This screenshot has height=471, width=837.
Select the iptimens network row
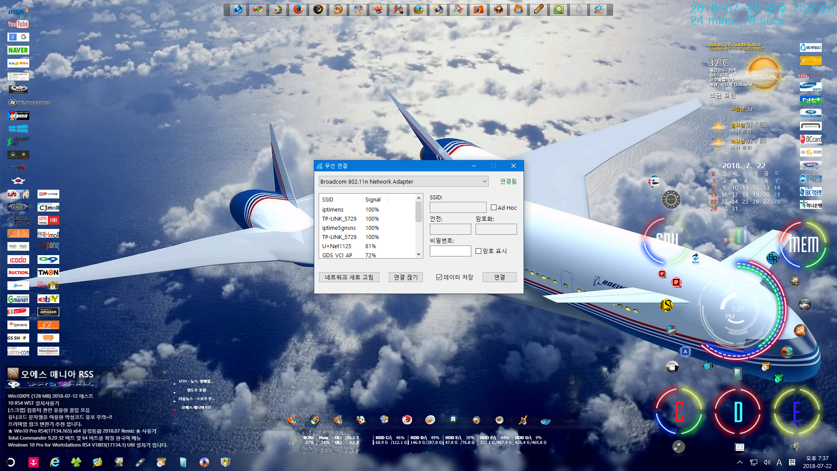[x=367, y=210]
